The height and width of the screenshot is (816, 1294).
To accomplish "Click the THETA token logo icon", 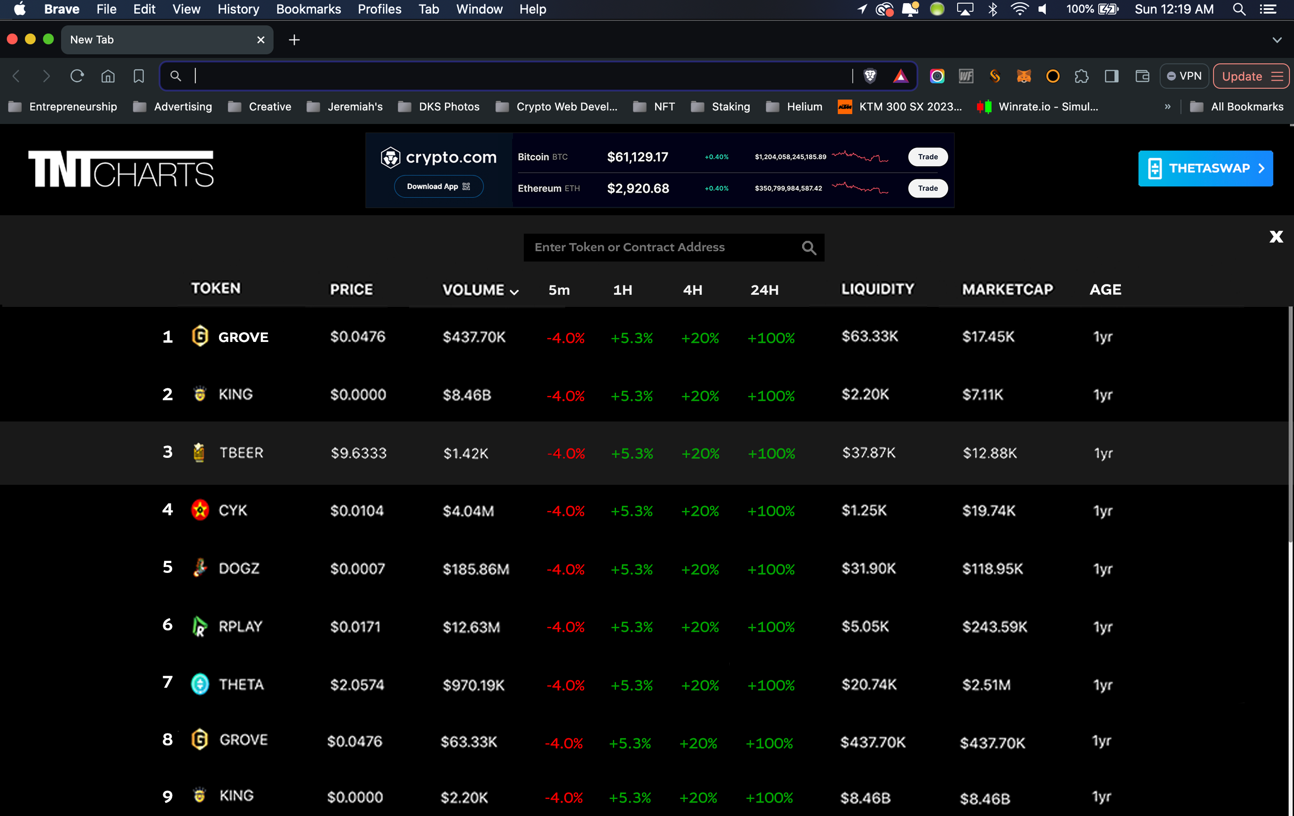I will click(200, 684).
